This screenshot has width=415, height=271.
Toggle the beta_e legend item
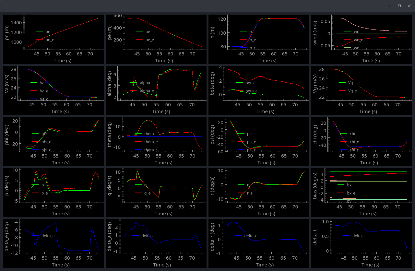(251, 91)
